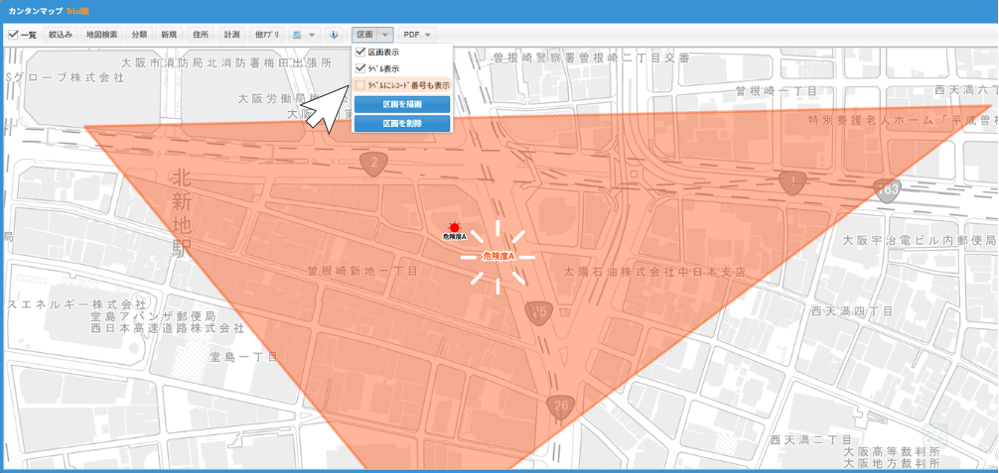Click the 区画 toolbar label
Image resolution: width=999 pixels, height=473 pixels.
point(364,35)
